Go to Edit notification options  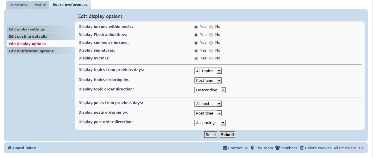click(x=31, y=51)
